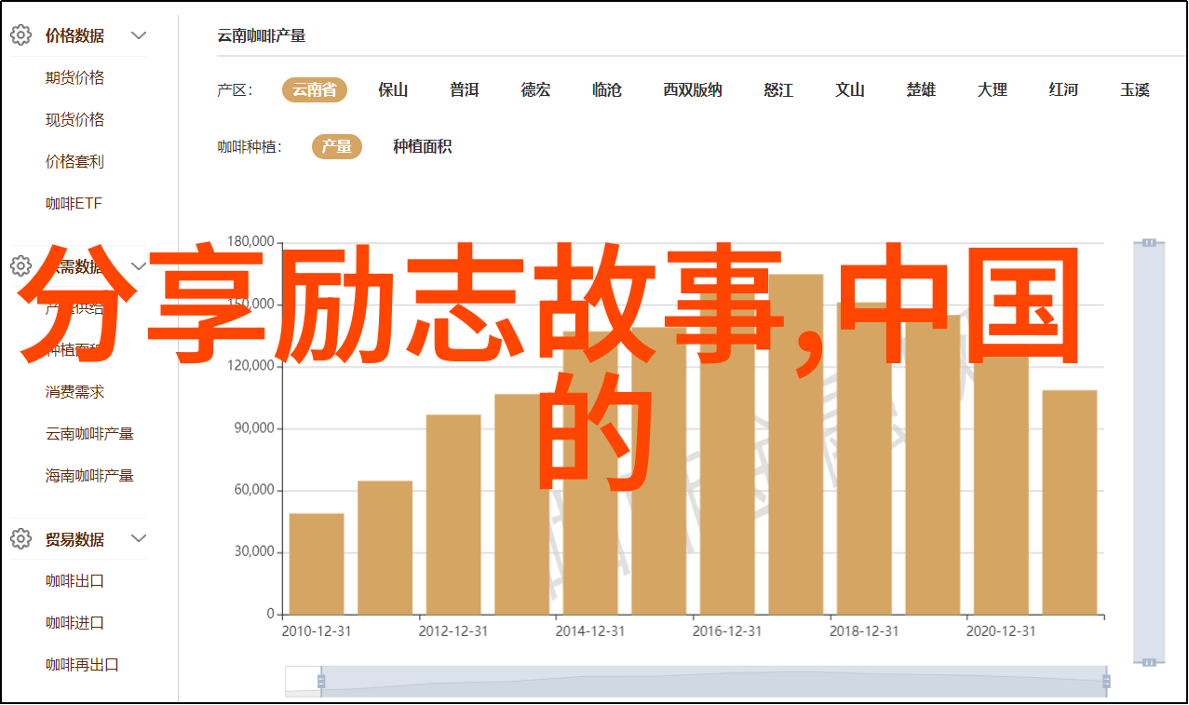Collapse the 价格数据 section chevron
The image size is (1189, 705).
[x=139, y=35]
